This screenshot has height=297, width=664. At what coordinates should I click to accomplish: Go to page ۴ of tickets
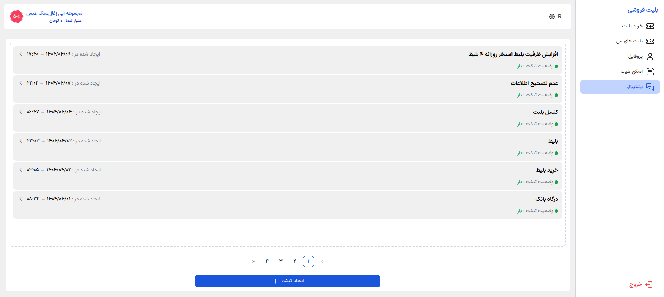click(267, 261)
